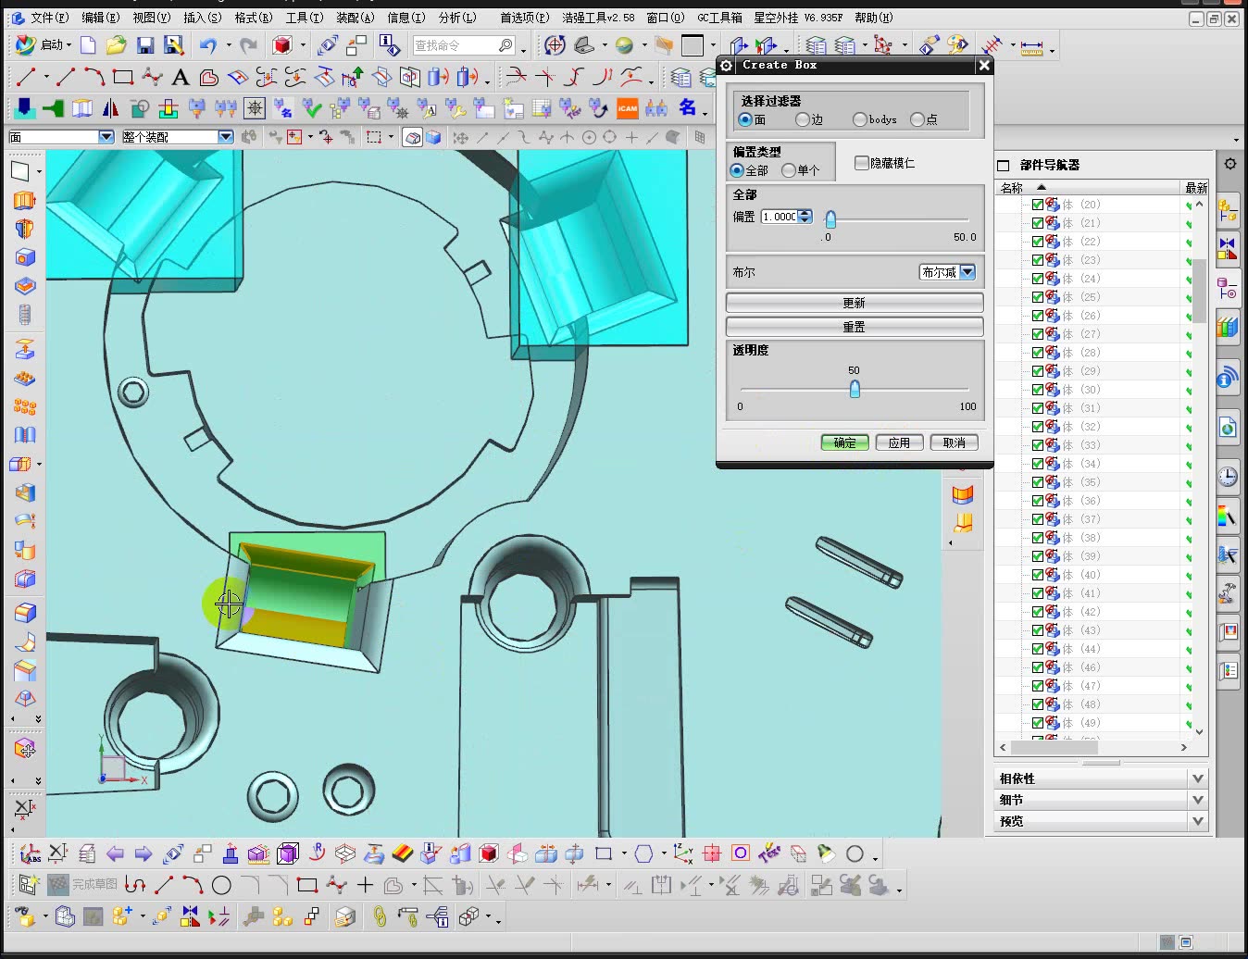
Task: Select the Rectangle sketch tool in top toolbar
Action: [x=122, y=78]
